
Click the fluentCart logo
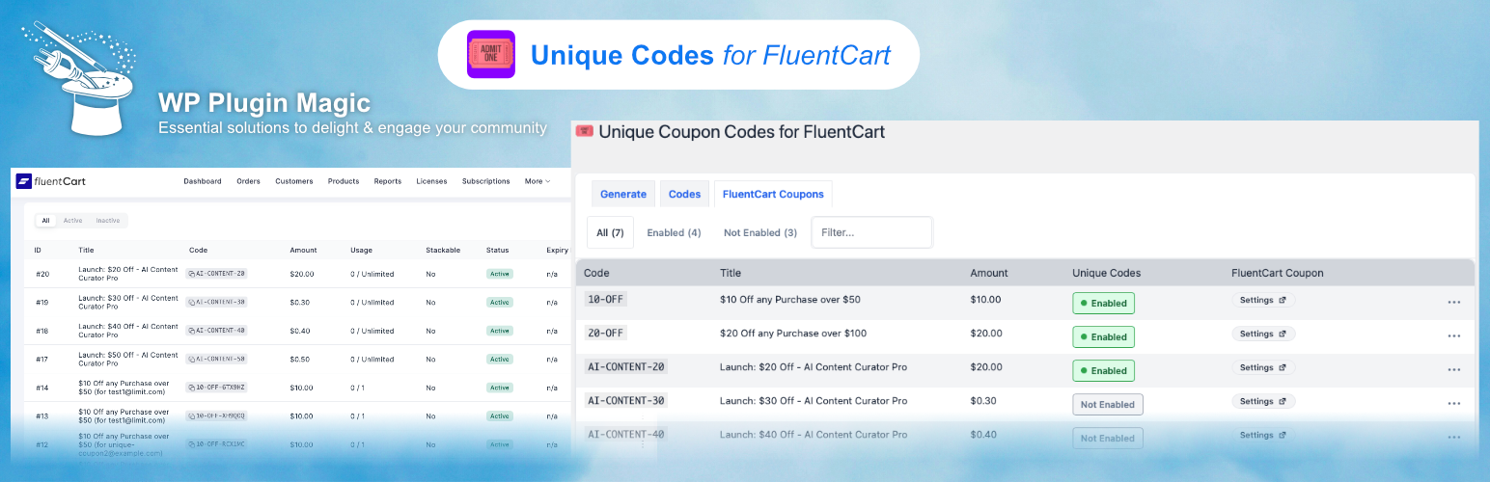(51, 181)
